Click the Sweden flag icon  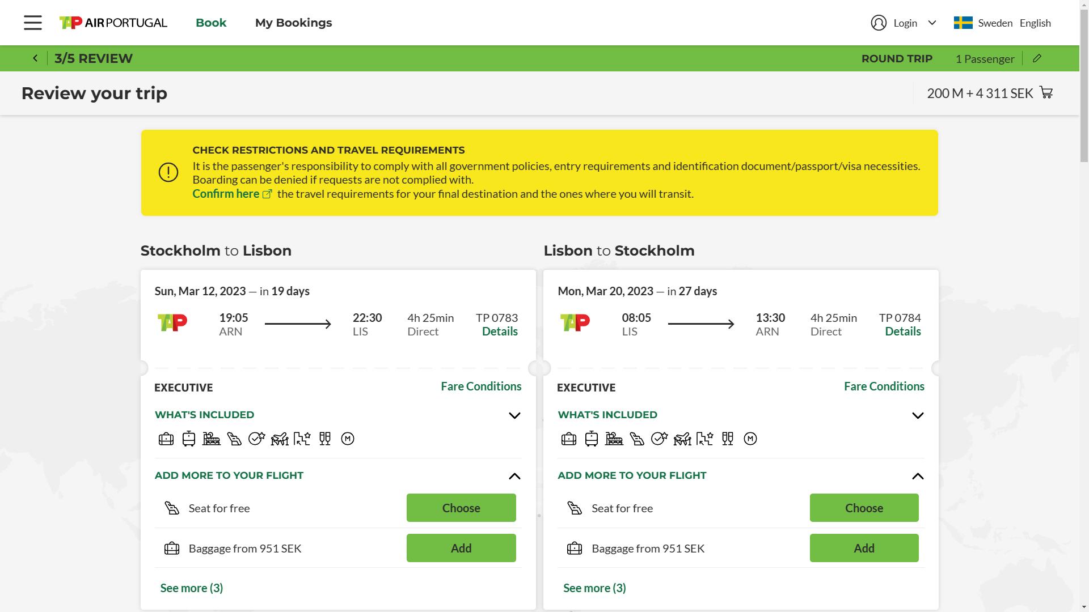tap(963, 23)
